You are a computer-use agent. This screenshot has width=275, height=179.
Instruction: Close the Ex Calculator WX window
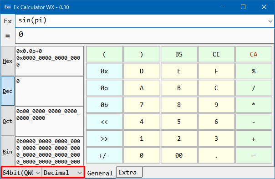[264, 7]
